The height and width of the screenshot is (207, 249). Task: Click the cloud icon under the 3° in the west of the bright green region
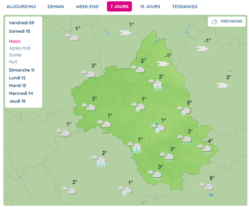point(89,107)
